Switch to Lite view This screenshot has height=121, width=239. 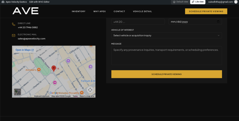pyautogui.click(x=198, y=2)
